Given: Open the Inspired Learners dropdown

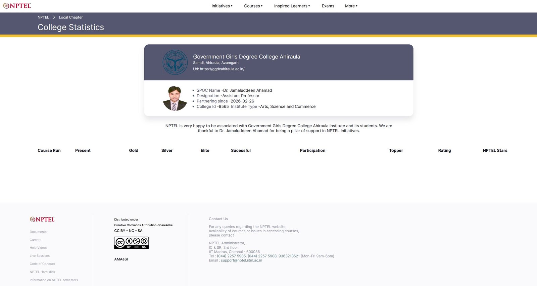Looking at the screenshot, I should tap(292, 6).
